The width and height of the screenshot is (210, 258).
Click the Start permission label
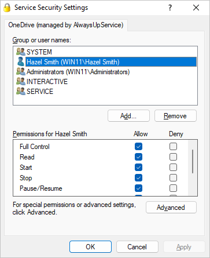point(26,168)
